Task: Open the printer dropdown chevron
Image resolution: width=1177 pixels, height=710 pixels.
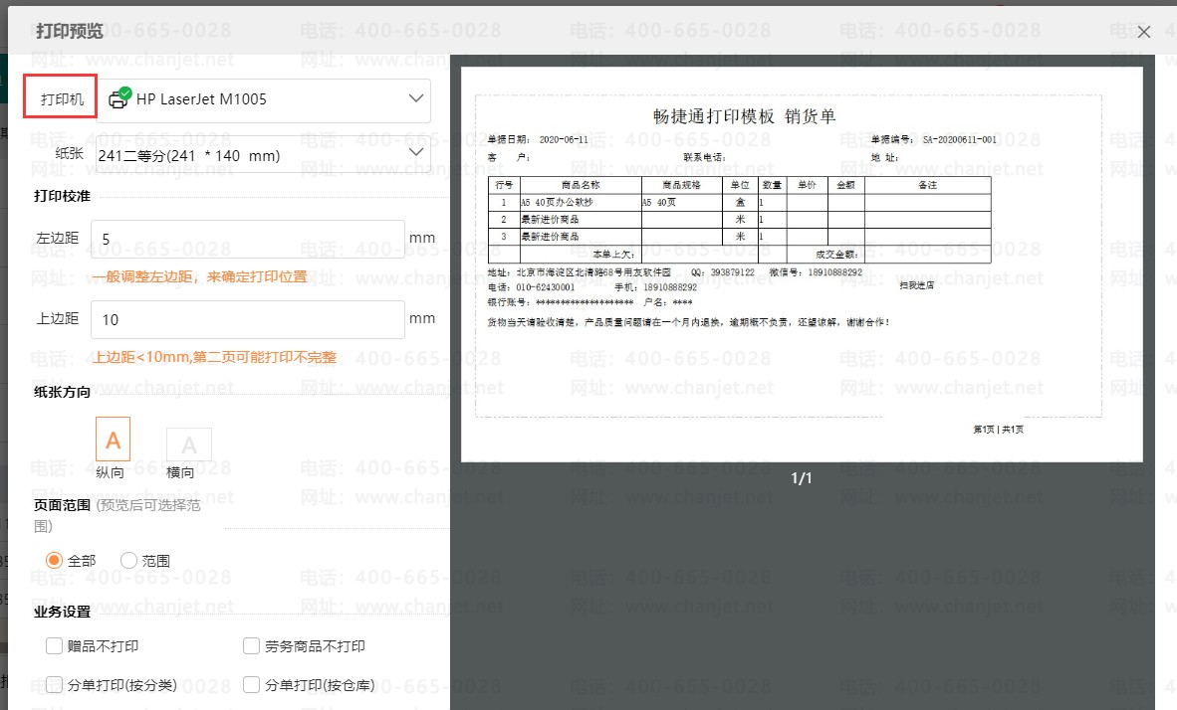Action: coord(416,98)
